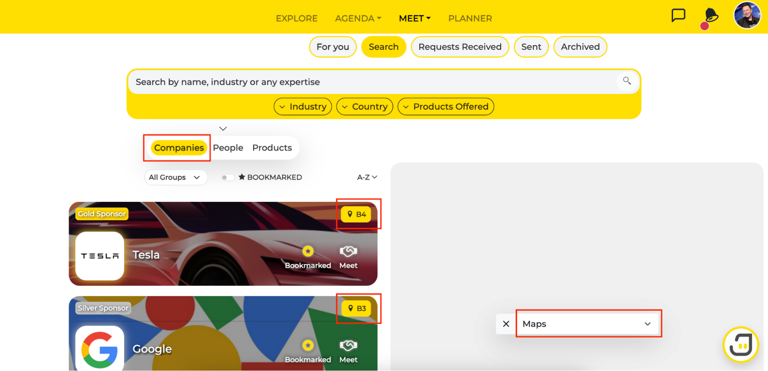Open the Meet menu
768x371 pixels.
[x=415, y=18]
